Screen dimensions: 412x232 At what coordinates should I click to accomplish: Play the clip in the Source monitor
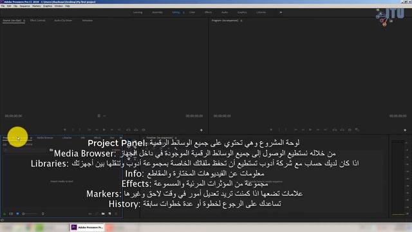tap(104, 130)
